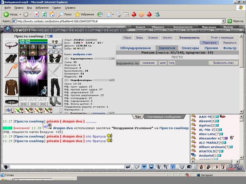The height and width of the screenshot is (184, 246).
Task: Open IE Search (Поиск)
Action: pos(65,14)
